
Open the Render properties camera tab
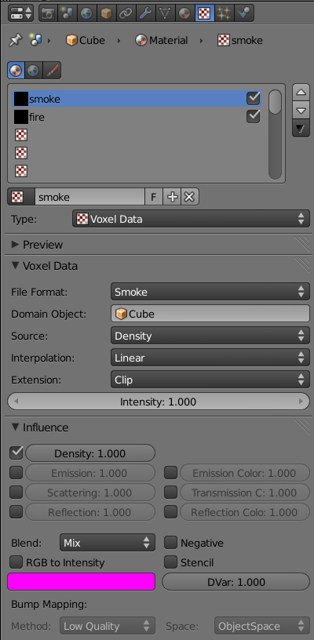[x=48, y=13]
